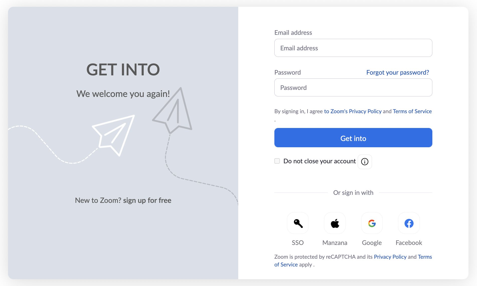This screenshot has width=477, height=286.
Task: Click in the Email address field
Action: [353, 48]
